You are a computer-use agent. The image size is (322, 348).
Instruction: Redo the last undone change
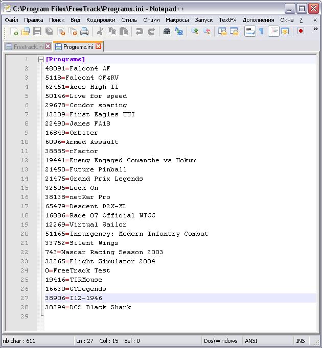[x=151, y=31]
